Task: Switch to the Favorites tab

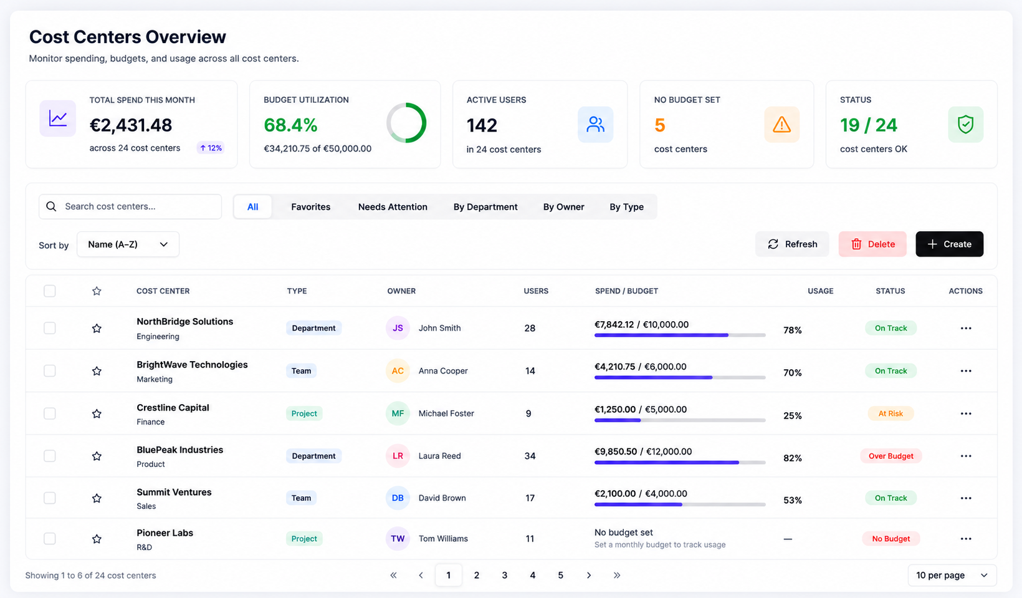Action: click(x=311, y=207)
